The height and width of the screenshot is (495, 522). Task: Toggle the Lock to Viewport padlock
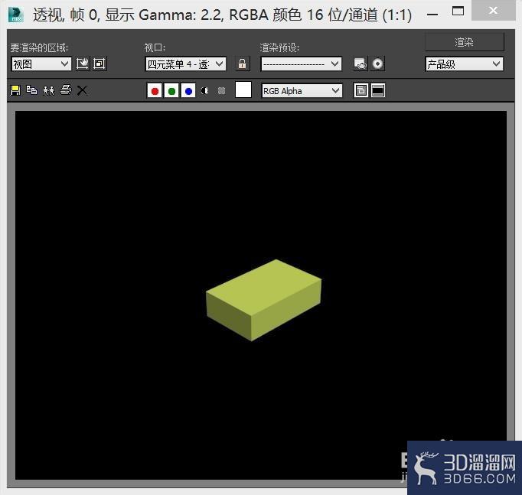click(243, 64)
